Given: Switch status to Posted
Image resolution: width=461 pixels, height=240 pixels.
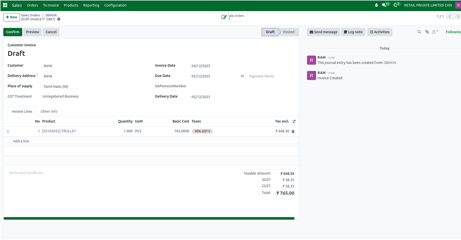Looking at the screenshot, I should point(289,32).
